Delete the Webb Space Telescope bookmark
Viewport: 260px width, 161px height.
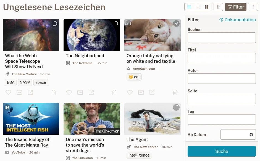tap(54, 92)
